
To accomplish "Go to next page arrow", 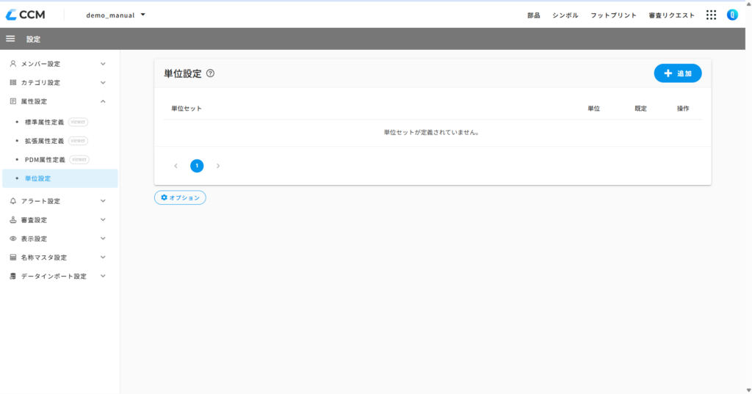I will click(x=217, y=166).
